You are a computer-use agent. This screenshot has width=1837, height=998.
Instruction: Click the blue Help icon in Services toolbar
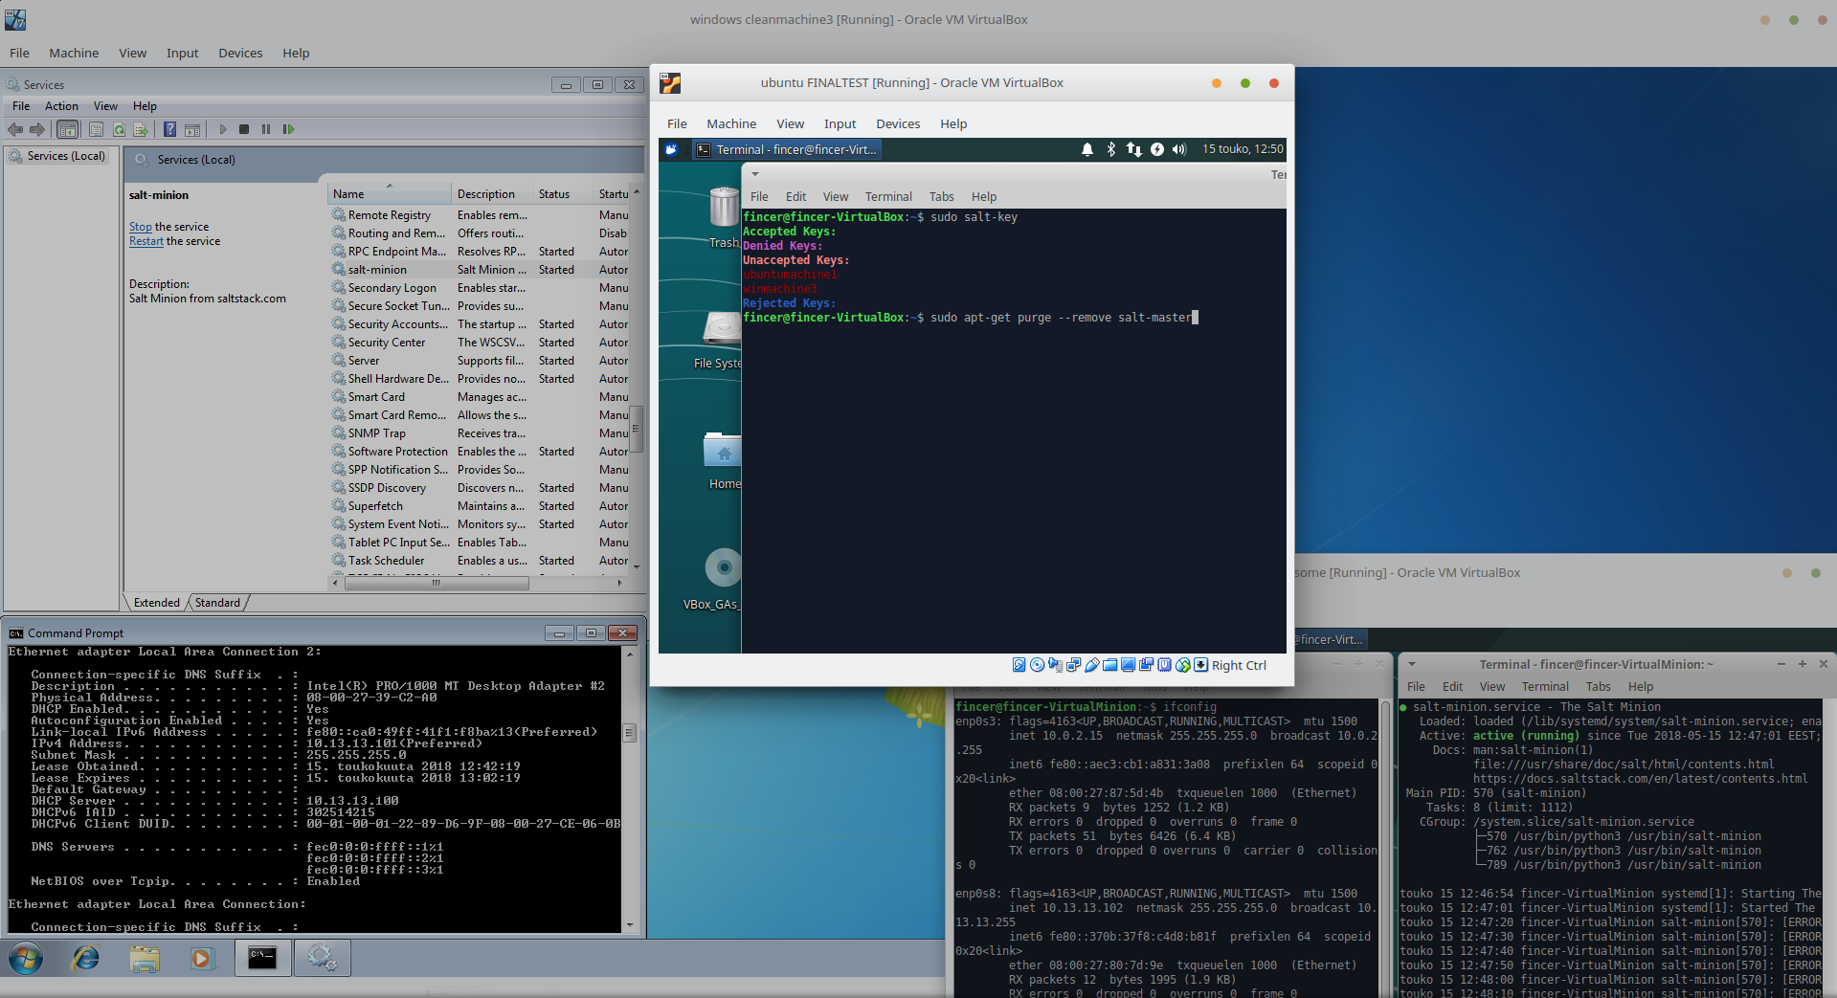tap(169, 129)
